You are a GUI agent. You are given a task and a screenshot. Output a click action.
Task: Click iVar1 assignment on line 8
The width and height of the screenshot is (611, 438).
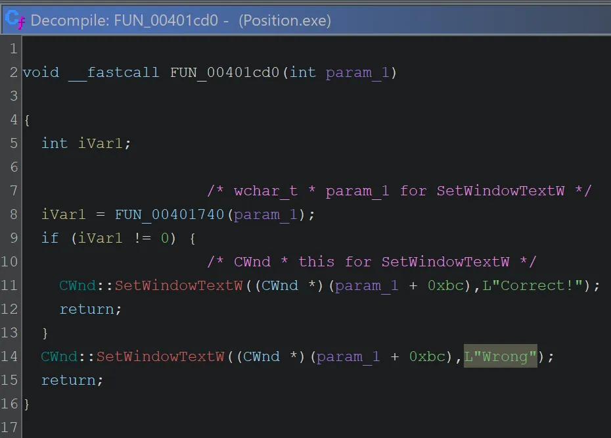click(x=63, y=214)
